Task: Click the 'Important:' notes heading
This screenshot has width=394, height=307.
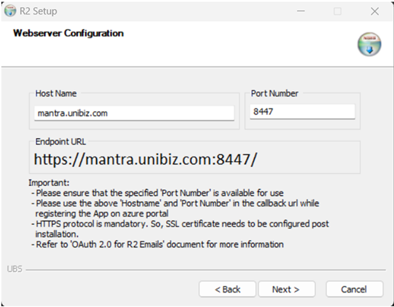Action: point(49,183)
